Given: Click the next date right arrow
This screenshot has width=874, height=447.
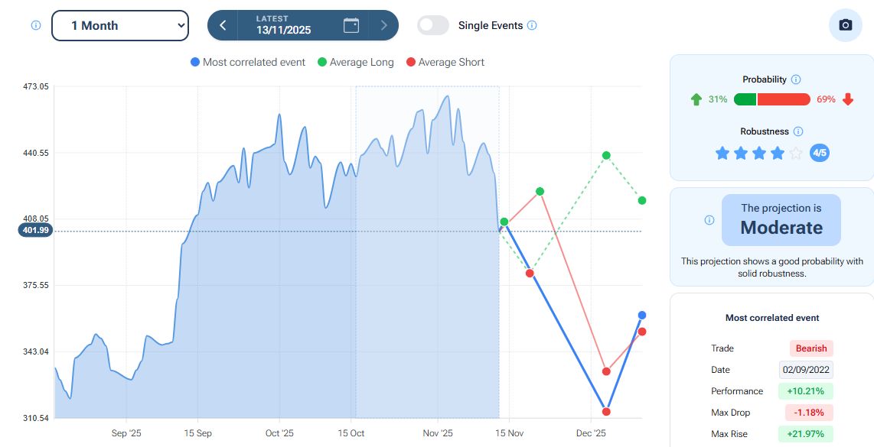Looking at the screenshot, I should point(384,25).
